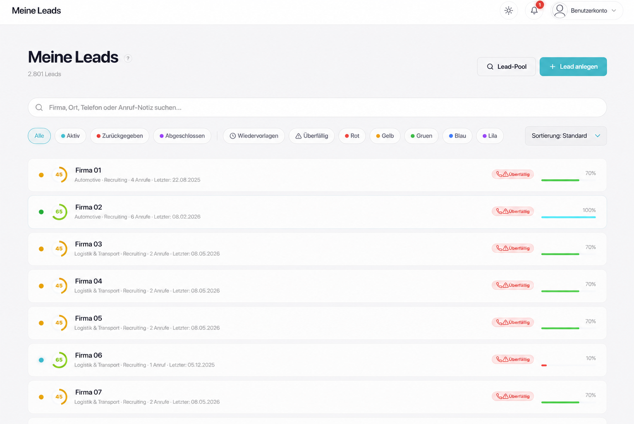Open notifications bell icon
The width and height of the screenshot is (634, 424).
534,11
